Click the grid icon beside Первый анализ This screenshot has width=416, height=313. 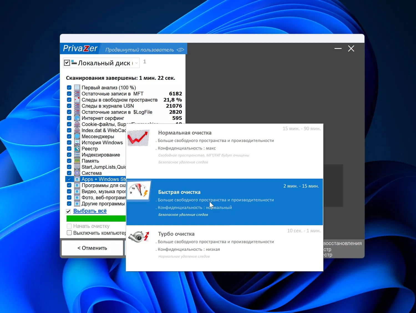tap(77, 88)
